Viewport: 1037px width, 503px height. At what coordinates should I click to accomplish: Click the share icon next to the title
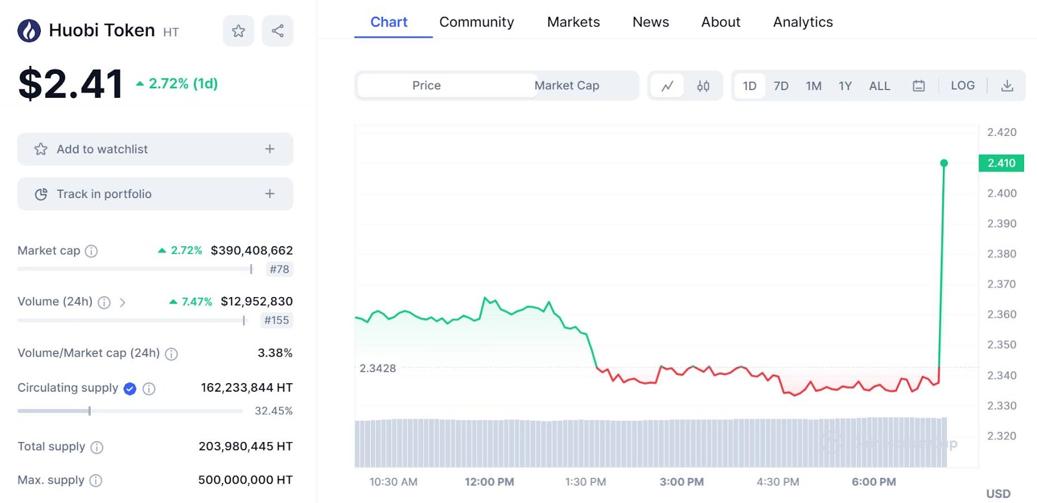[277, 31]
